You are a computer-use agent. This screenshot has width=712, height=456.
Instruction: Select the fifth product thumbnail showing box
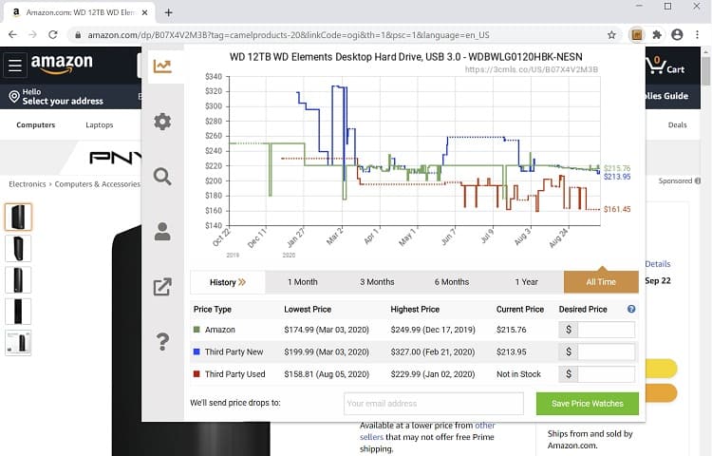point(18,343)
